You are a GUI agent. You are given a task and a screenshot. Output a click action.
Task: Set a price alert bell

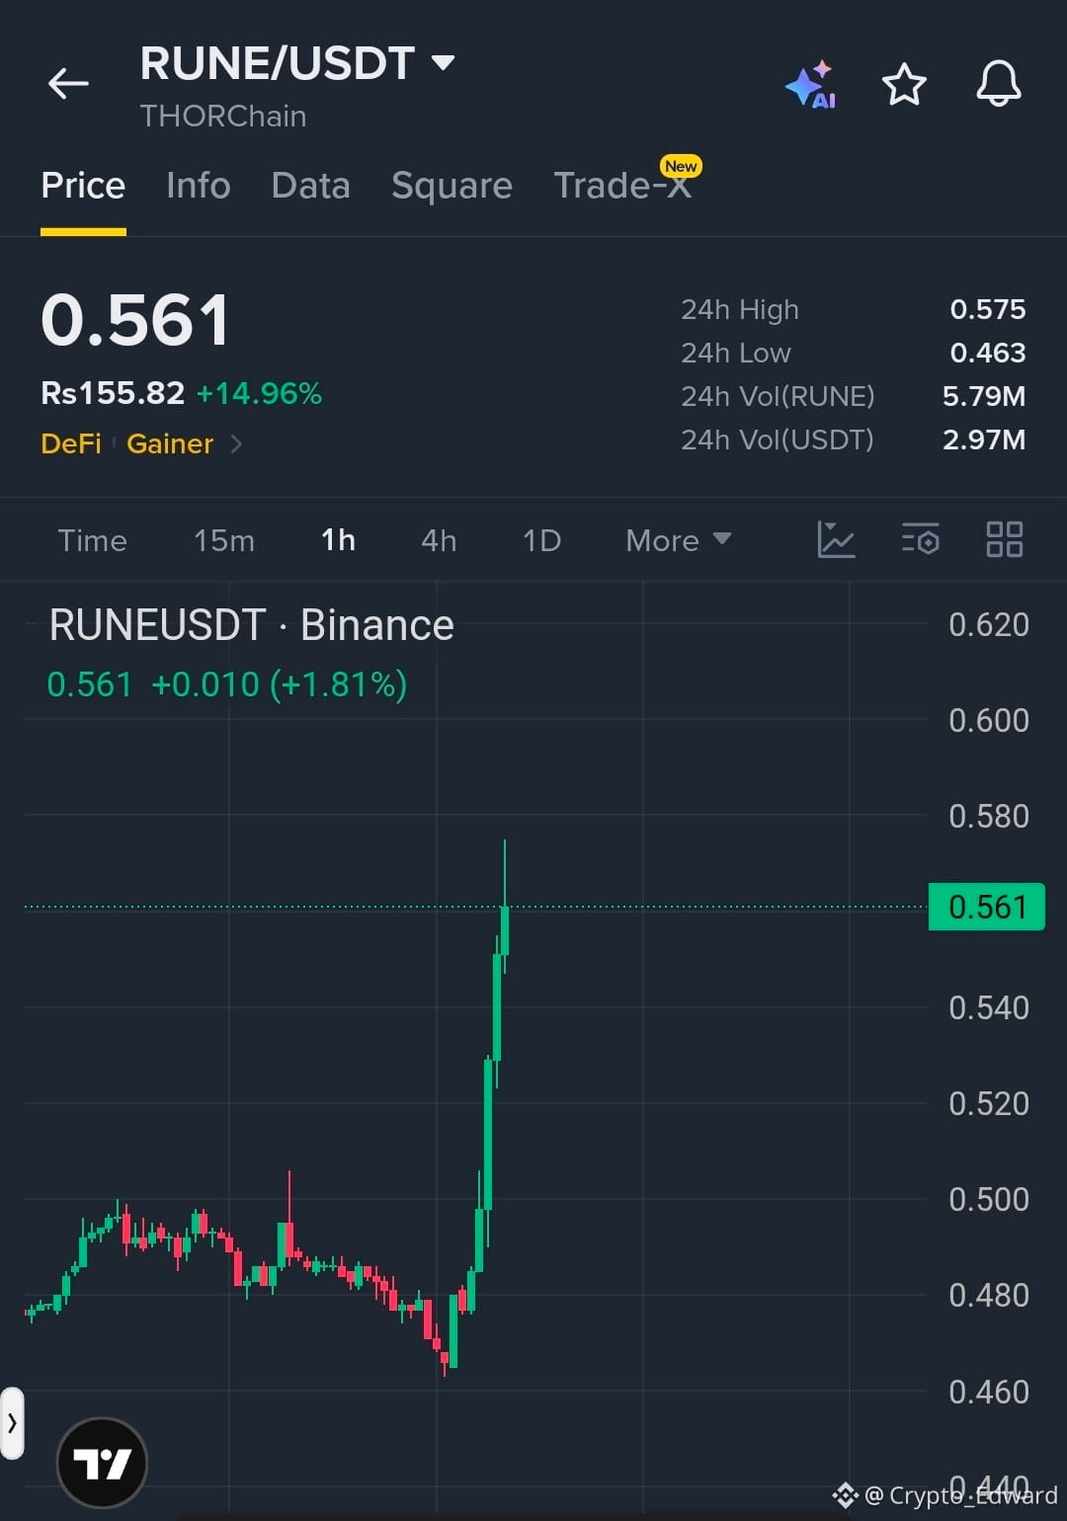(x=999, y=83)
